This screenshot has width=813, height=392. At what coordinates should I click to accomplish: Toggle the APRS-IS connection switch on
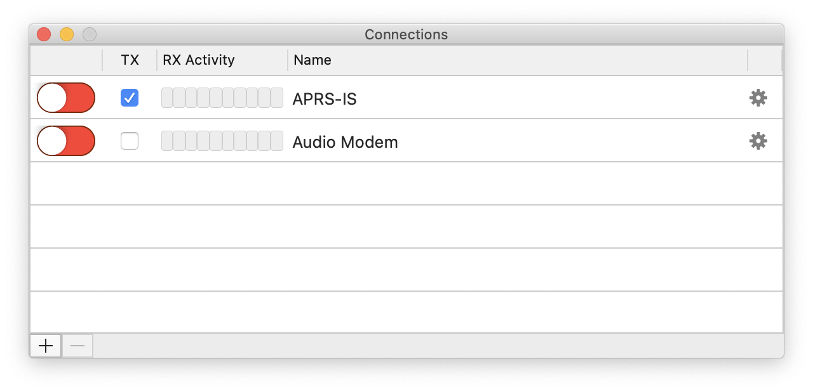click(66, 98)
